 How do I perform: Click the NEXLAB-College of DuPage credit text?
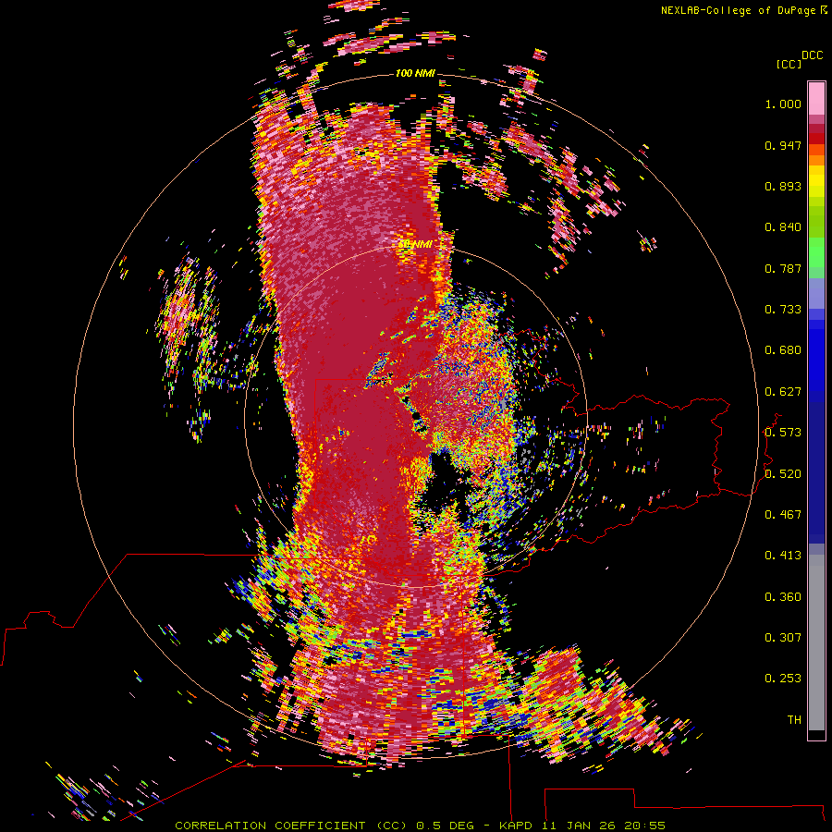pyautogui.click(x=738, y=10)
